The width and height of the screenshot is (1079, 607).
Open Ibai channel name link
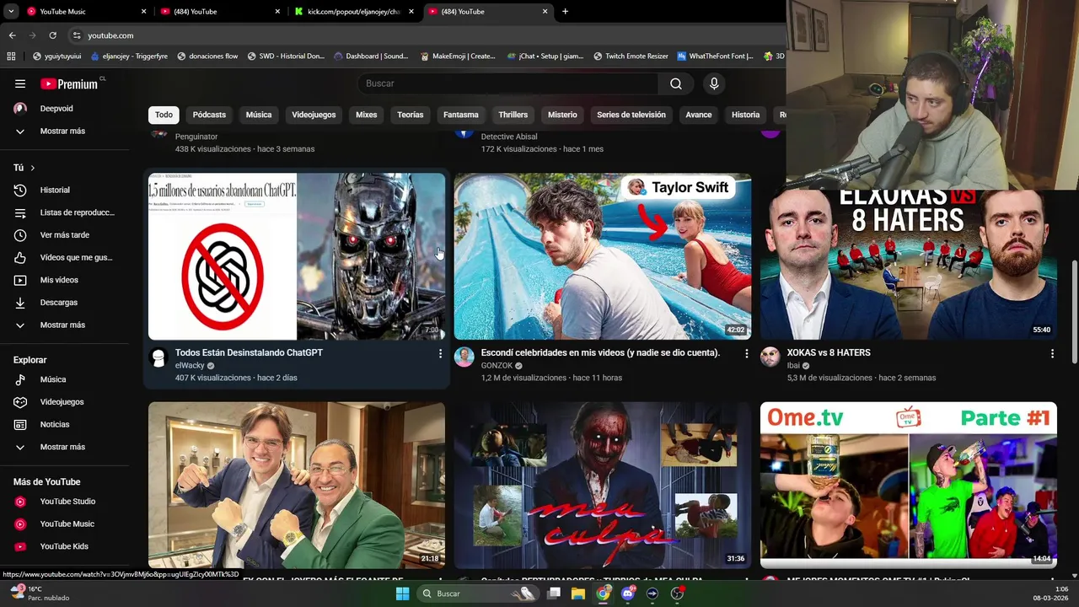pyautogui.click(x=793, y=366)
